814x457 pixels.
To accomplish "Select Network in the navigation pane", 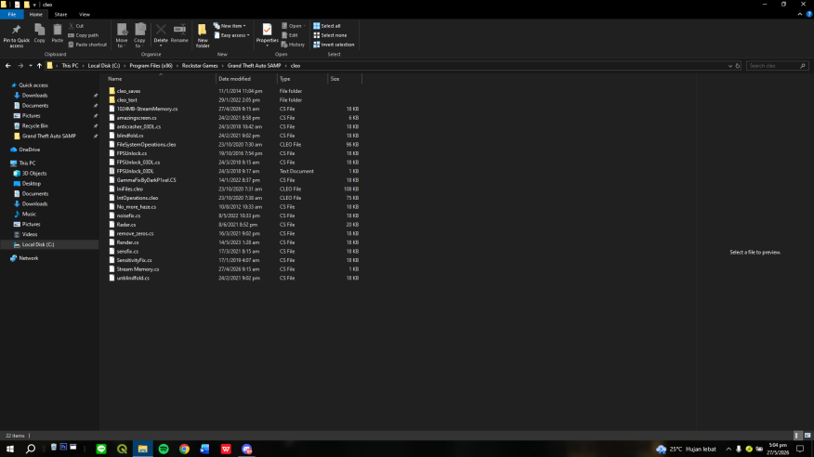I will [x=29, y=258].
